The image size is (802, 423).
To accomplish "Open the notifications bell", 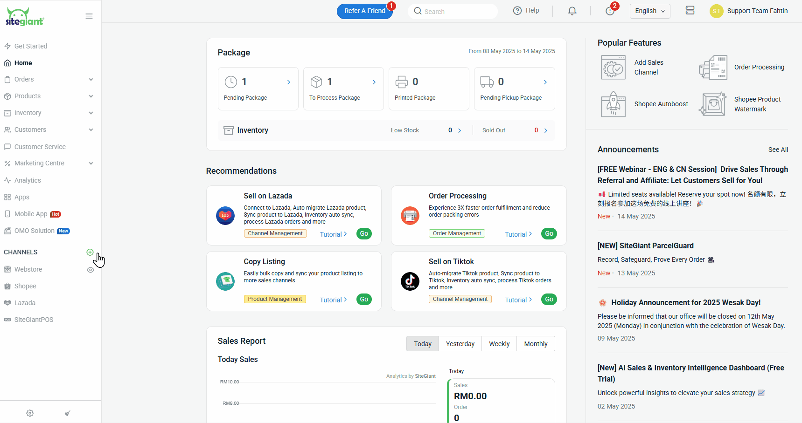I will [572, 11].
